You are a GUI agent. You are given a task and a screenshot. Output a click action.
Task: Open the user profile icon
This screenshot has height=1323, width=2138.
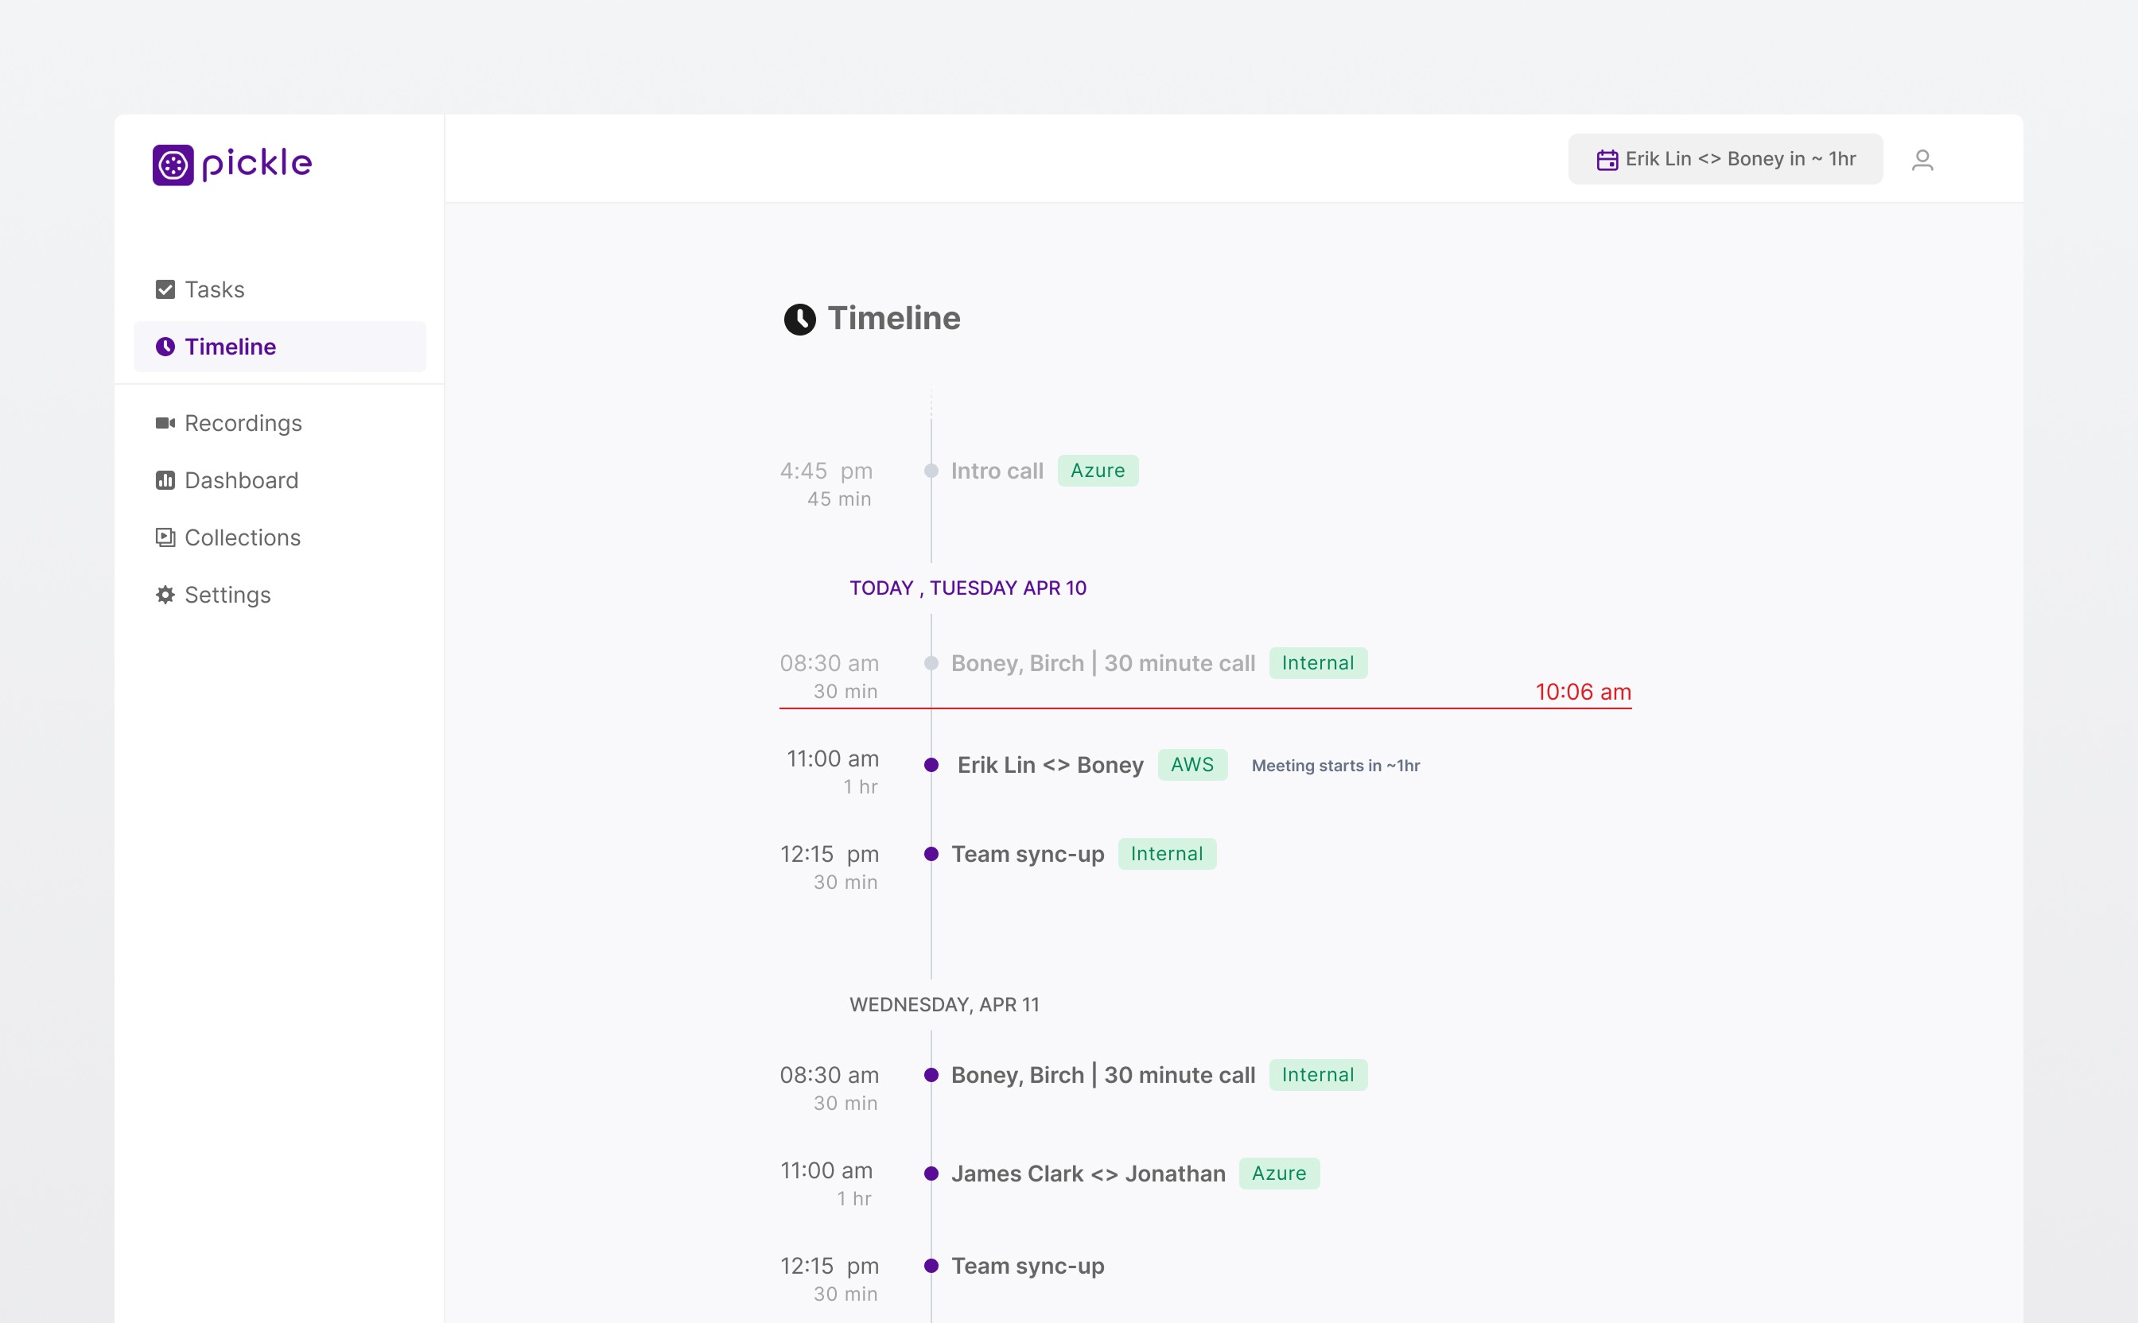(1922, 160)
